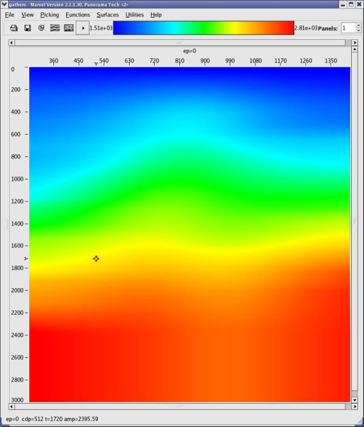Click the time position marker on left axis
Viewport: 364px width, 427px height.
[x=26, y=258]
